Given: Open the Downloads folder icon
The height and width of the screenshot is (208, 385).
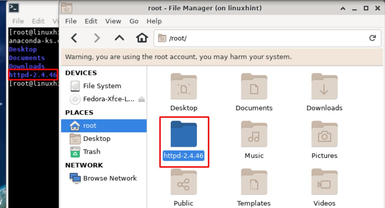Looking at the screenshot, I should click(x=324, y=87).
